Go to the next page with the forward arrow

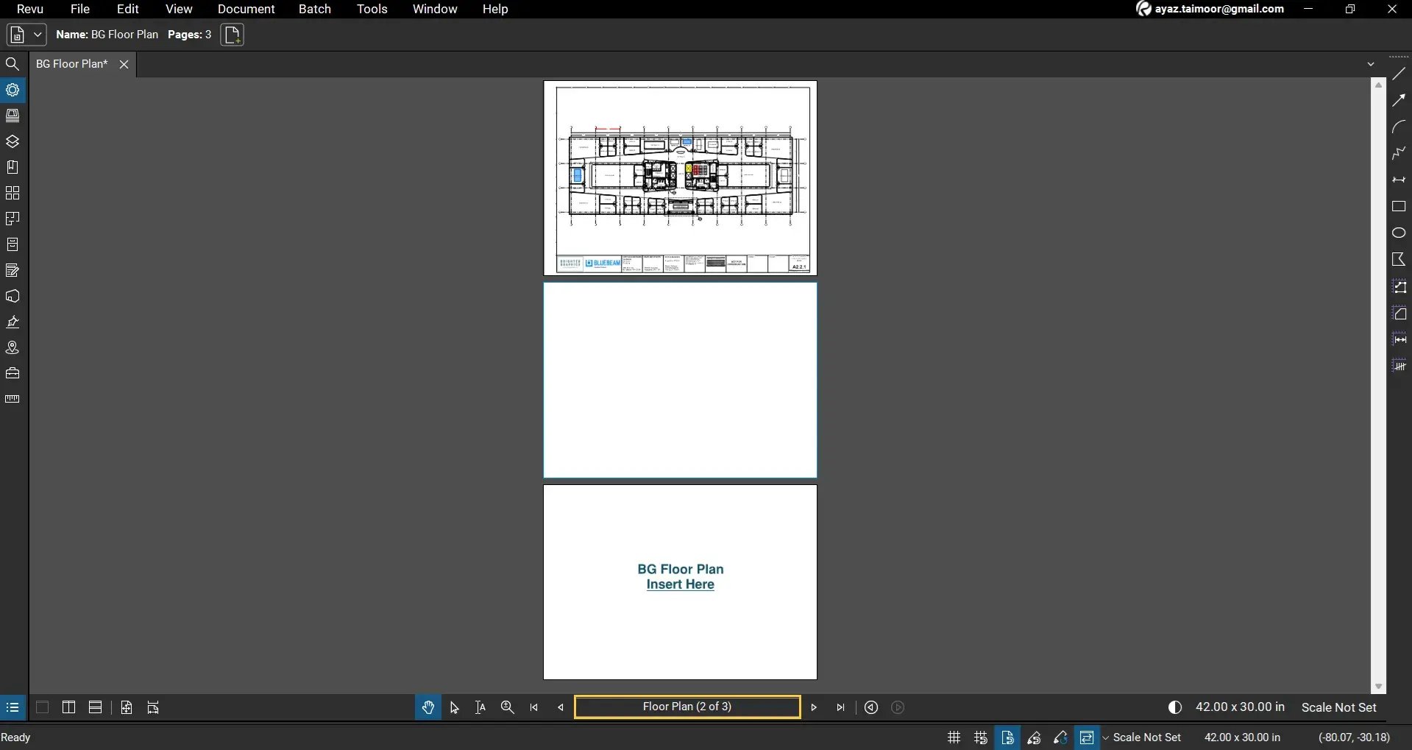[813, 707]
